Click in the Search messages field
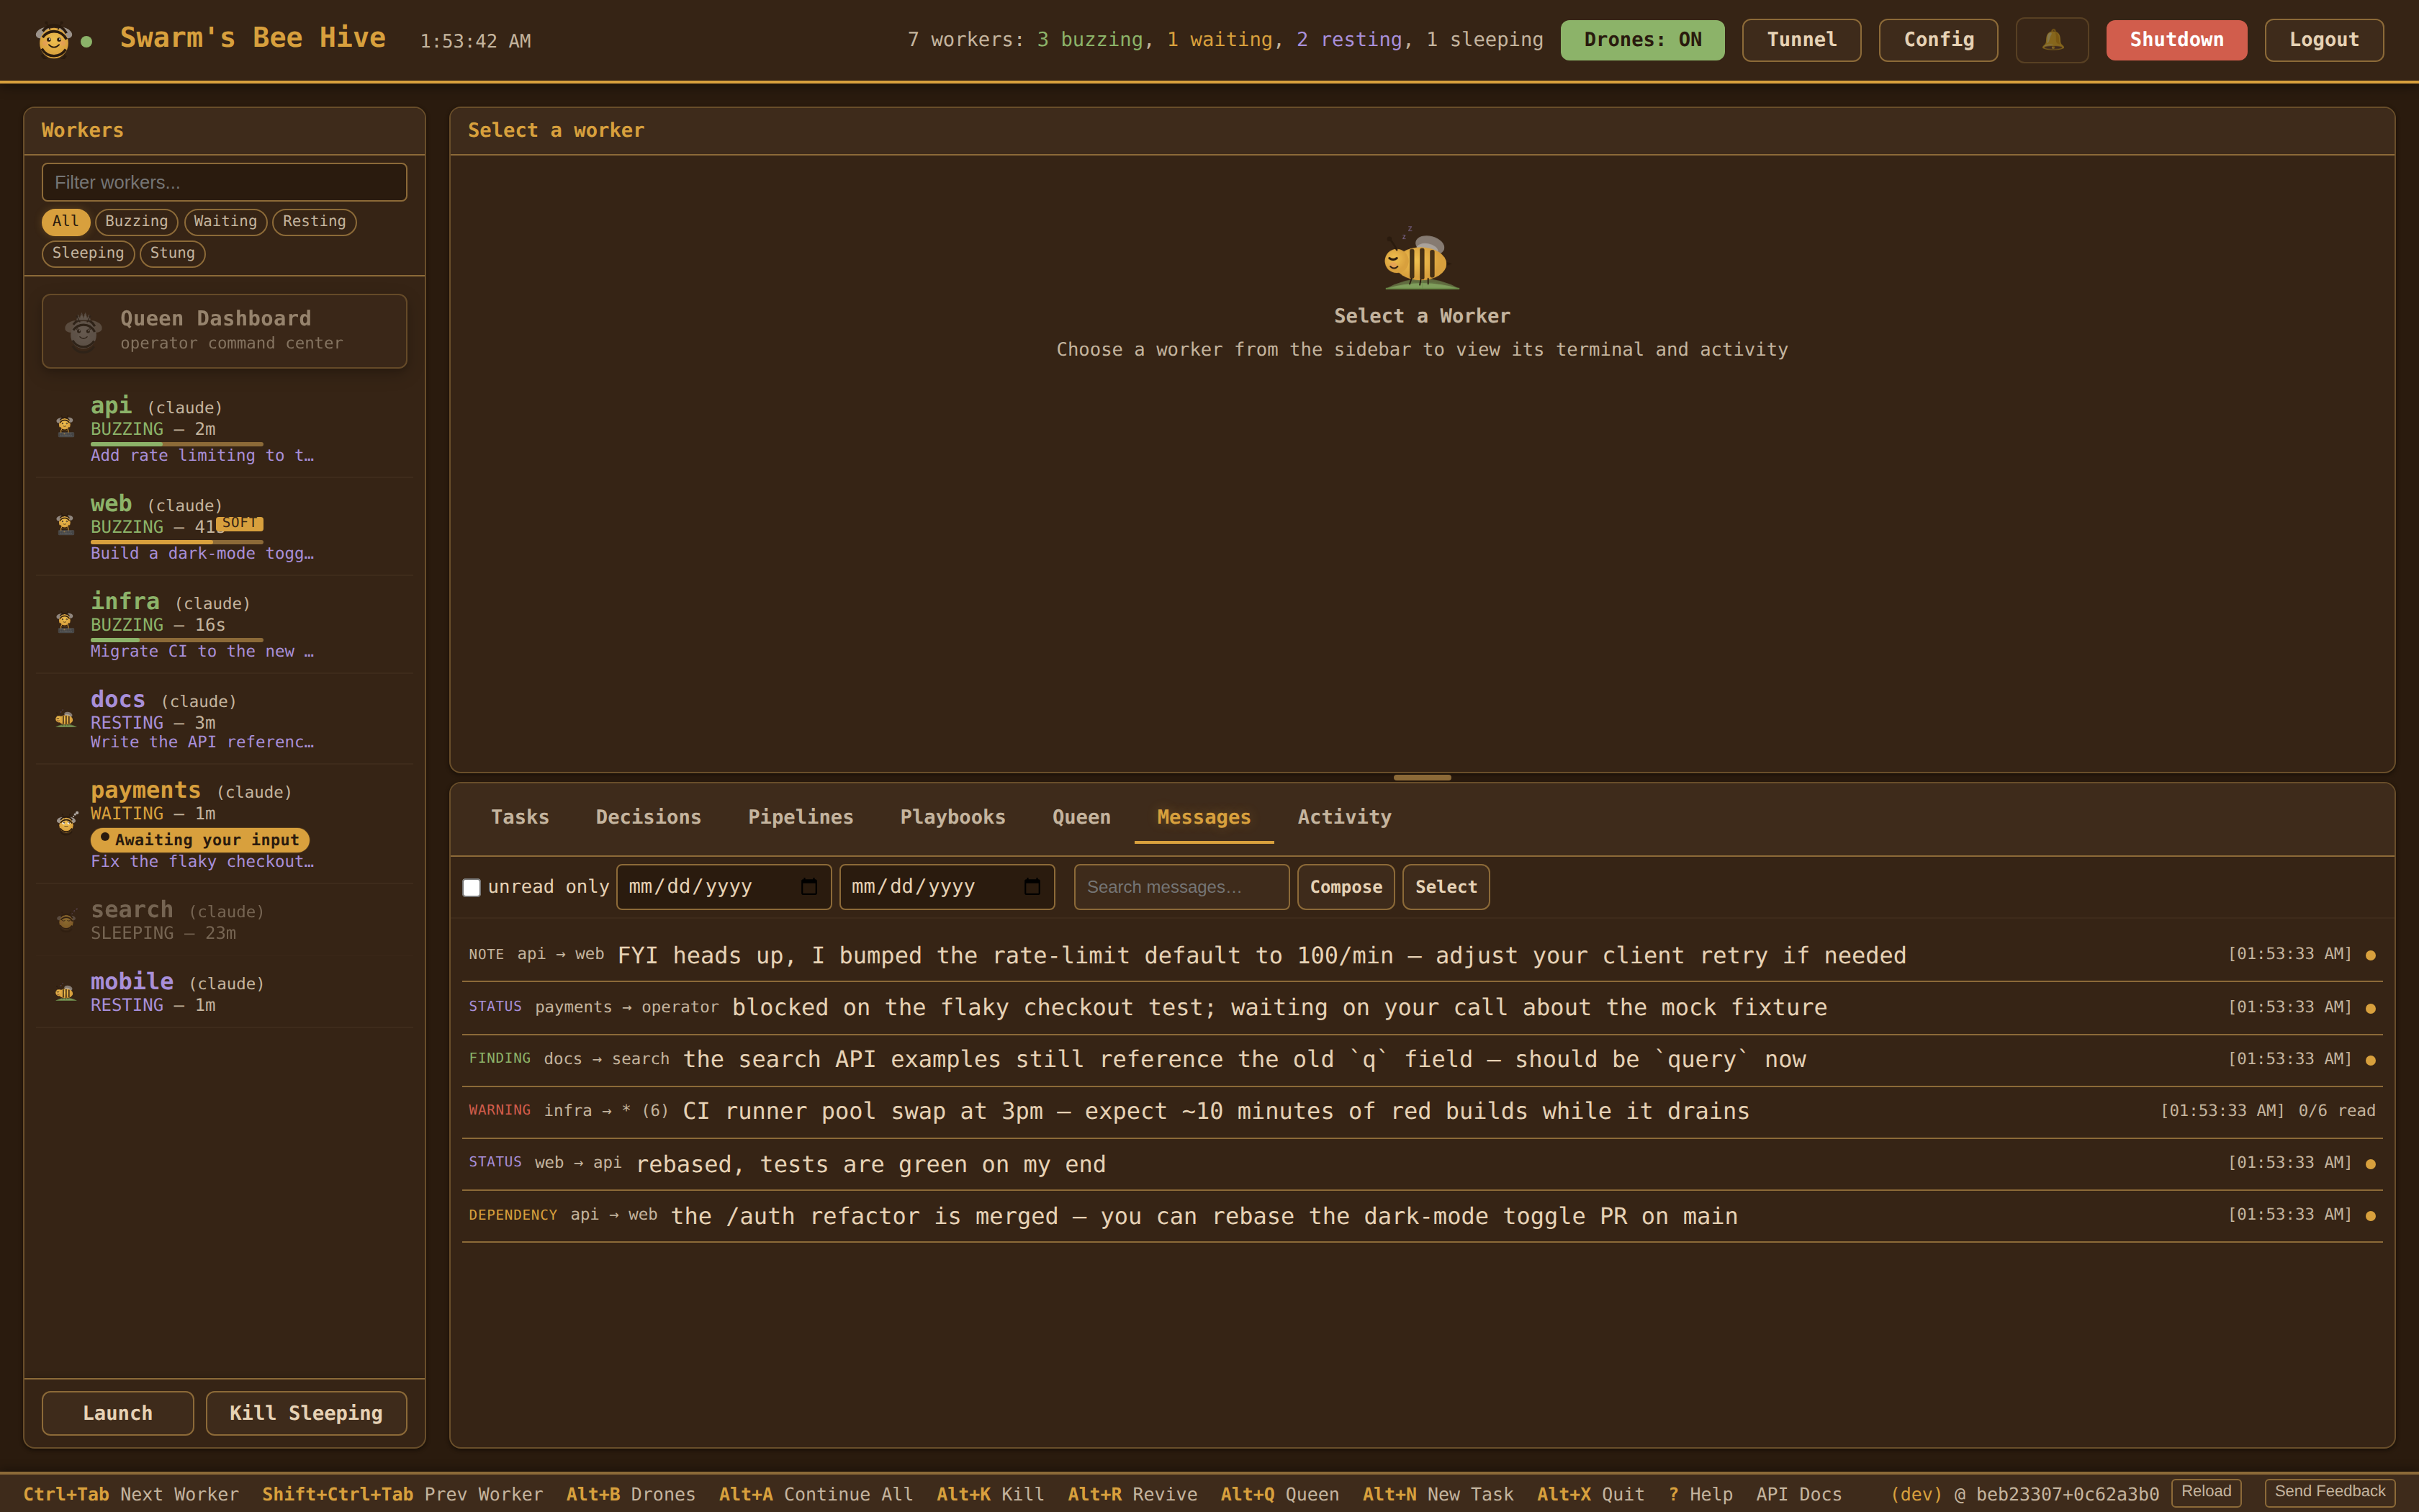The height and width of the screenshot is (1512, 2419). click(1181, 887)
